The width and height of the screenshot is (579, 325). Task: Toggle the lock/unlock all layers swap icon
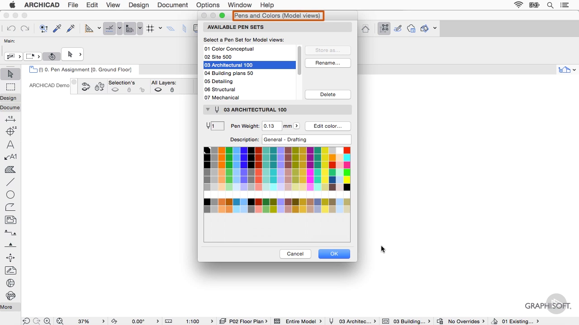(100, 87)
